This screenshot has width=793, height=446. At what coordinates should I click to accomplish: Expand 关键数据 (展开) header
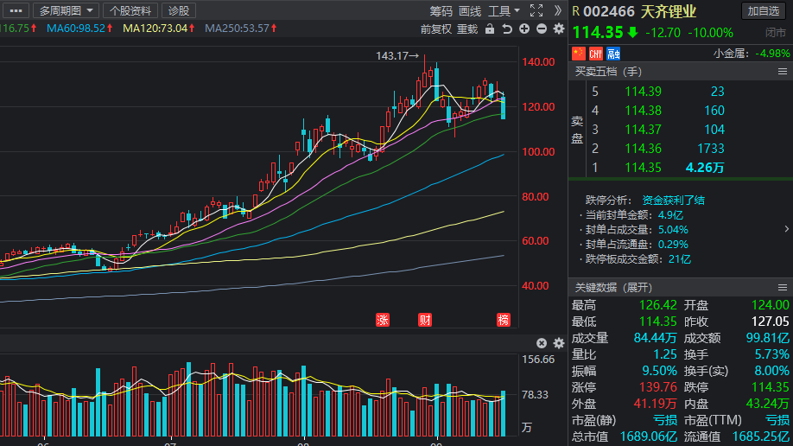(613, 288)
